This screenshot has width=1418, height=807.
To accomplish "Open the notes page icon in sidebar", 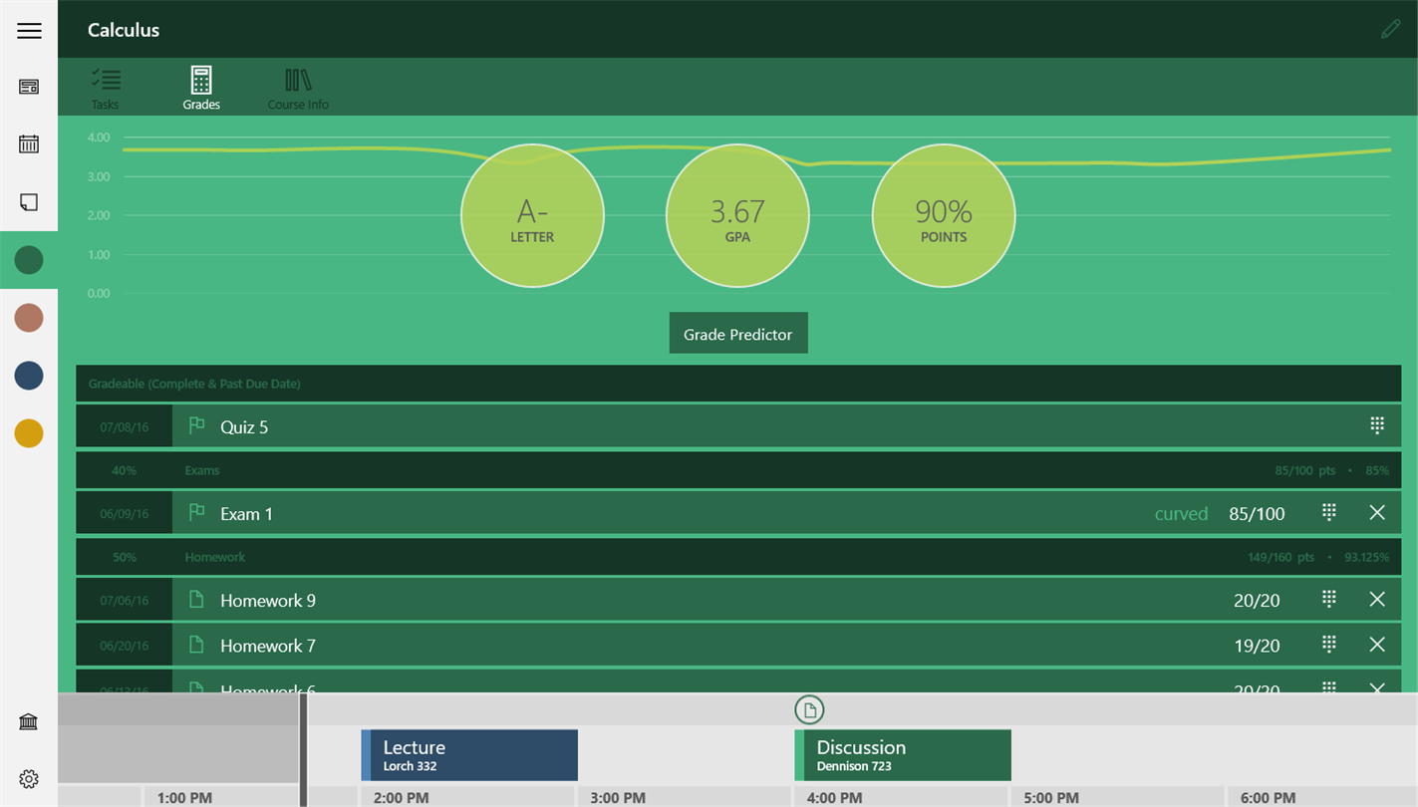I will click(x=29, y=202).
